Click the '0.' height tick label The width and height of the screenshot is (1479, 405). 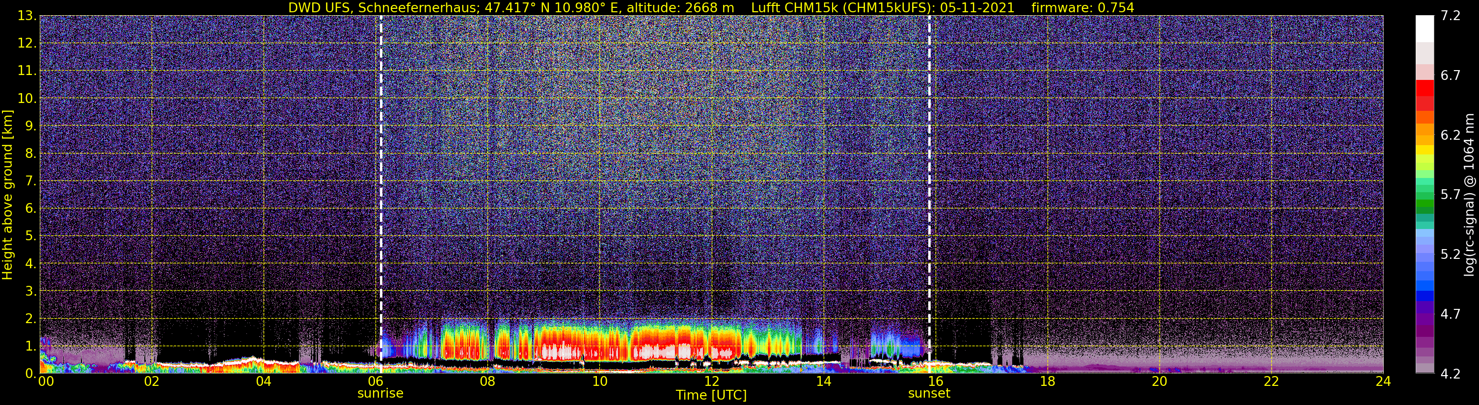pyautogui.click(x=31, y=374)
